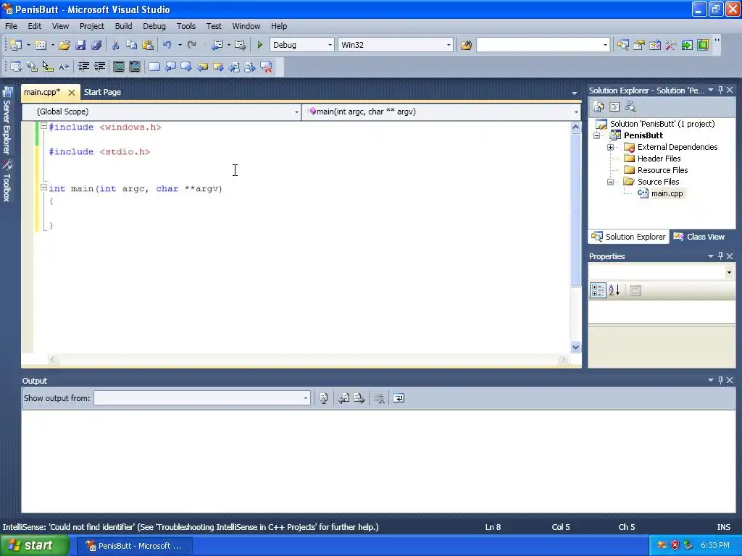Open the Toolbox side tab
The height and width of the screenshot is (556, 742).
tap(7, 182)
